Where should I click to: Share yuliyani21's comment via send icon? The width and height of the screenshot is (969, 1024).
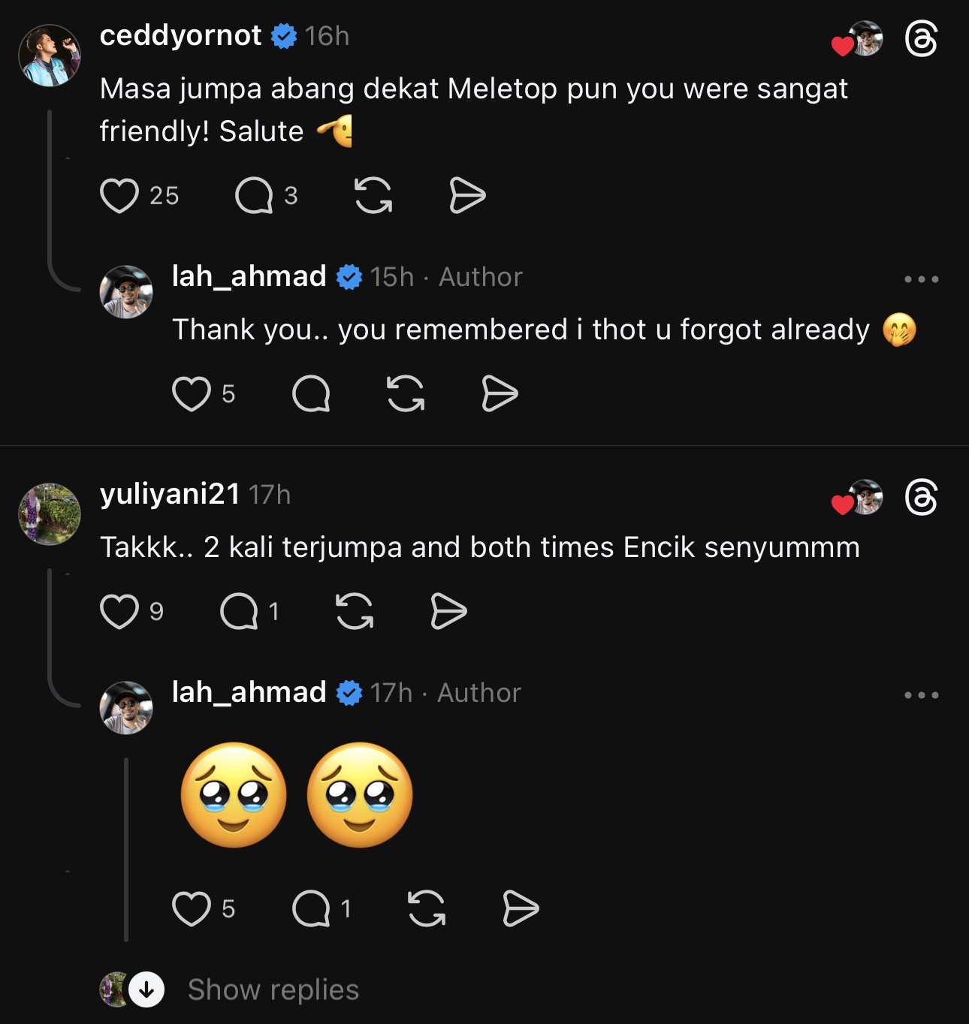click(448, 611)
